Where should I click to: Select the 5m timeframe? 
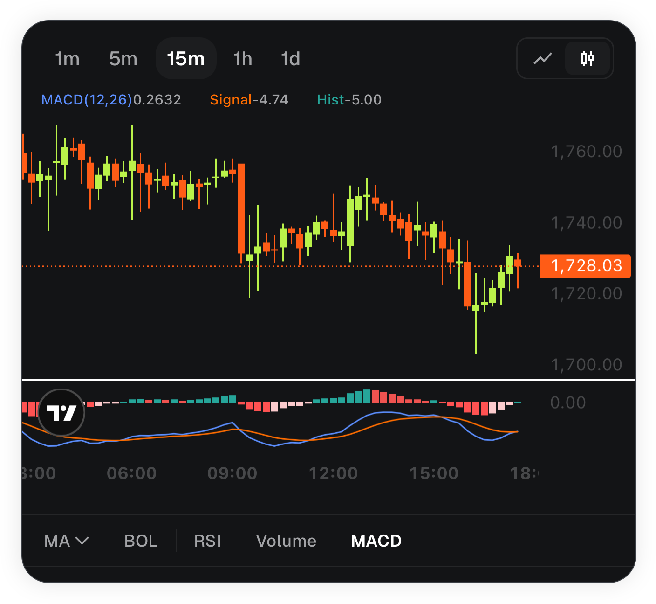click(123, 59)
